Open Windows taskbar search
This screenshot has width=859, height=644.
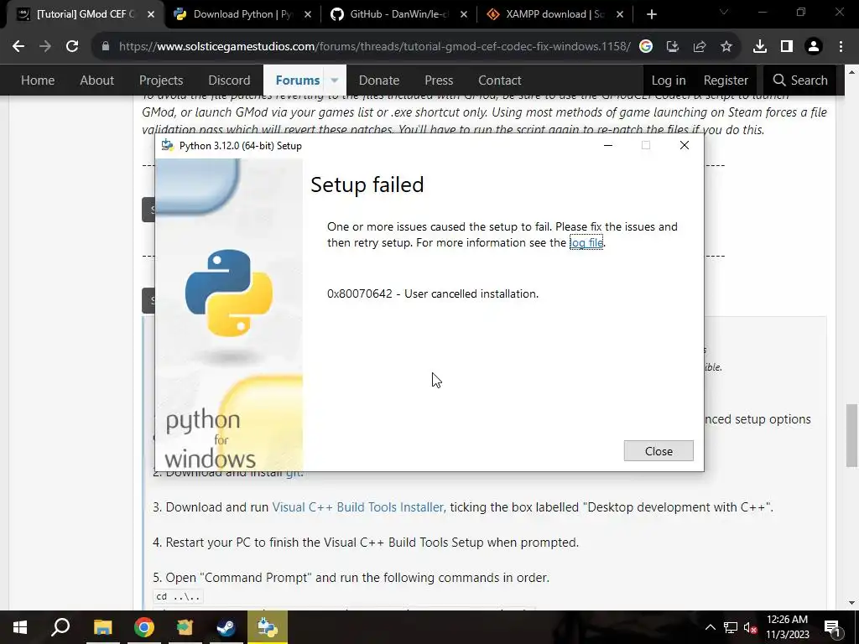click(60, 627)
